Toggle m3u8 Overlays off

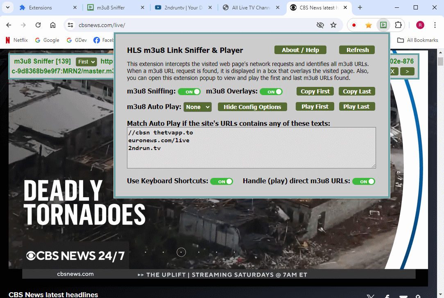click(271, 92)
